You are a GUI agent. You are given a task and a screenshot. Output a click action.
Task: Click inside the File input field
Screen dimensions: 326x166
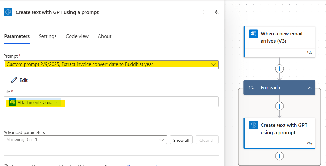click(140, 102)
